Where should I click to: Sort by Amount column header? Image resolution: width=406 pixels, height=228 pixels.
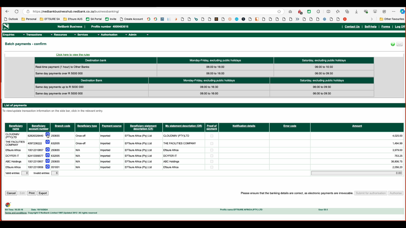[x=357, y=126]
